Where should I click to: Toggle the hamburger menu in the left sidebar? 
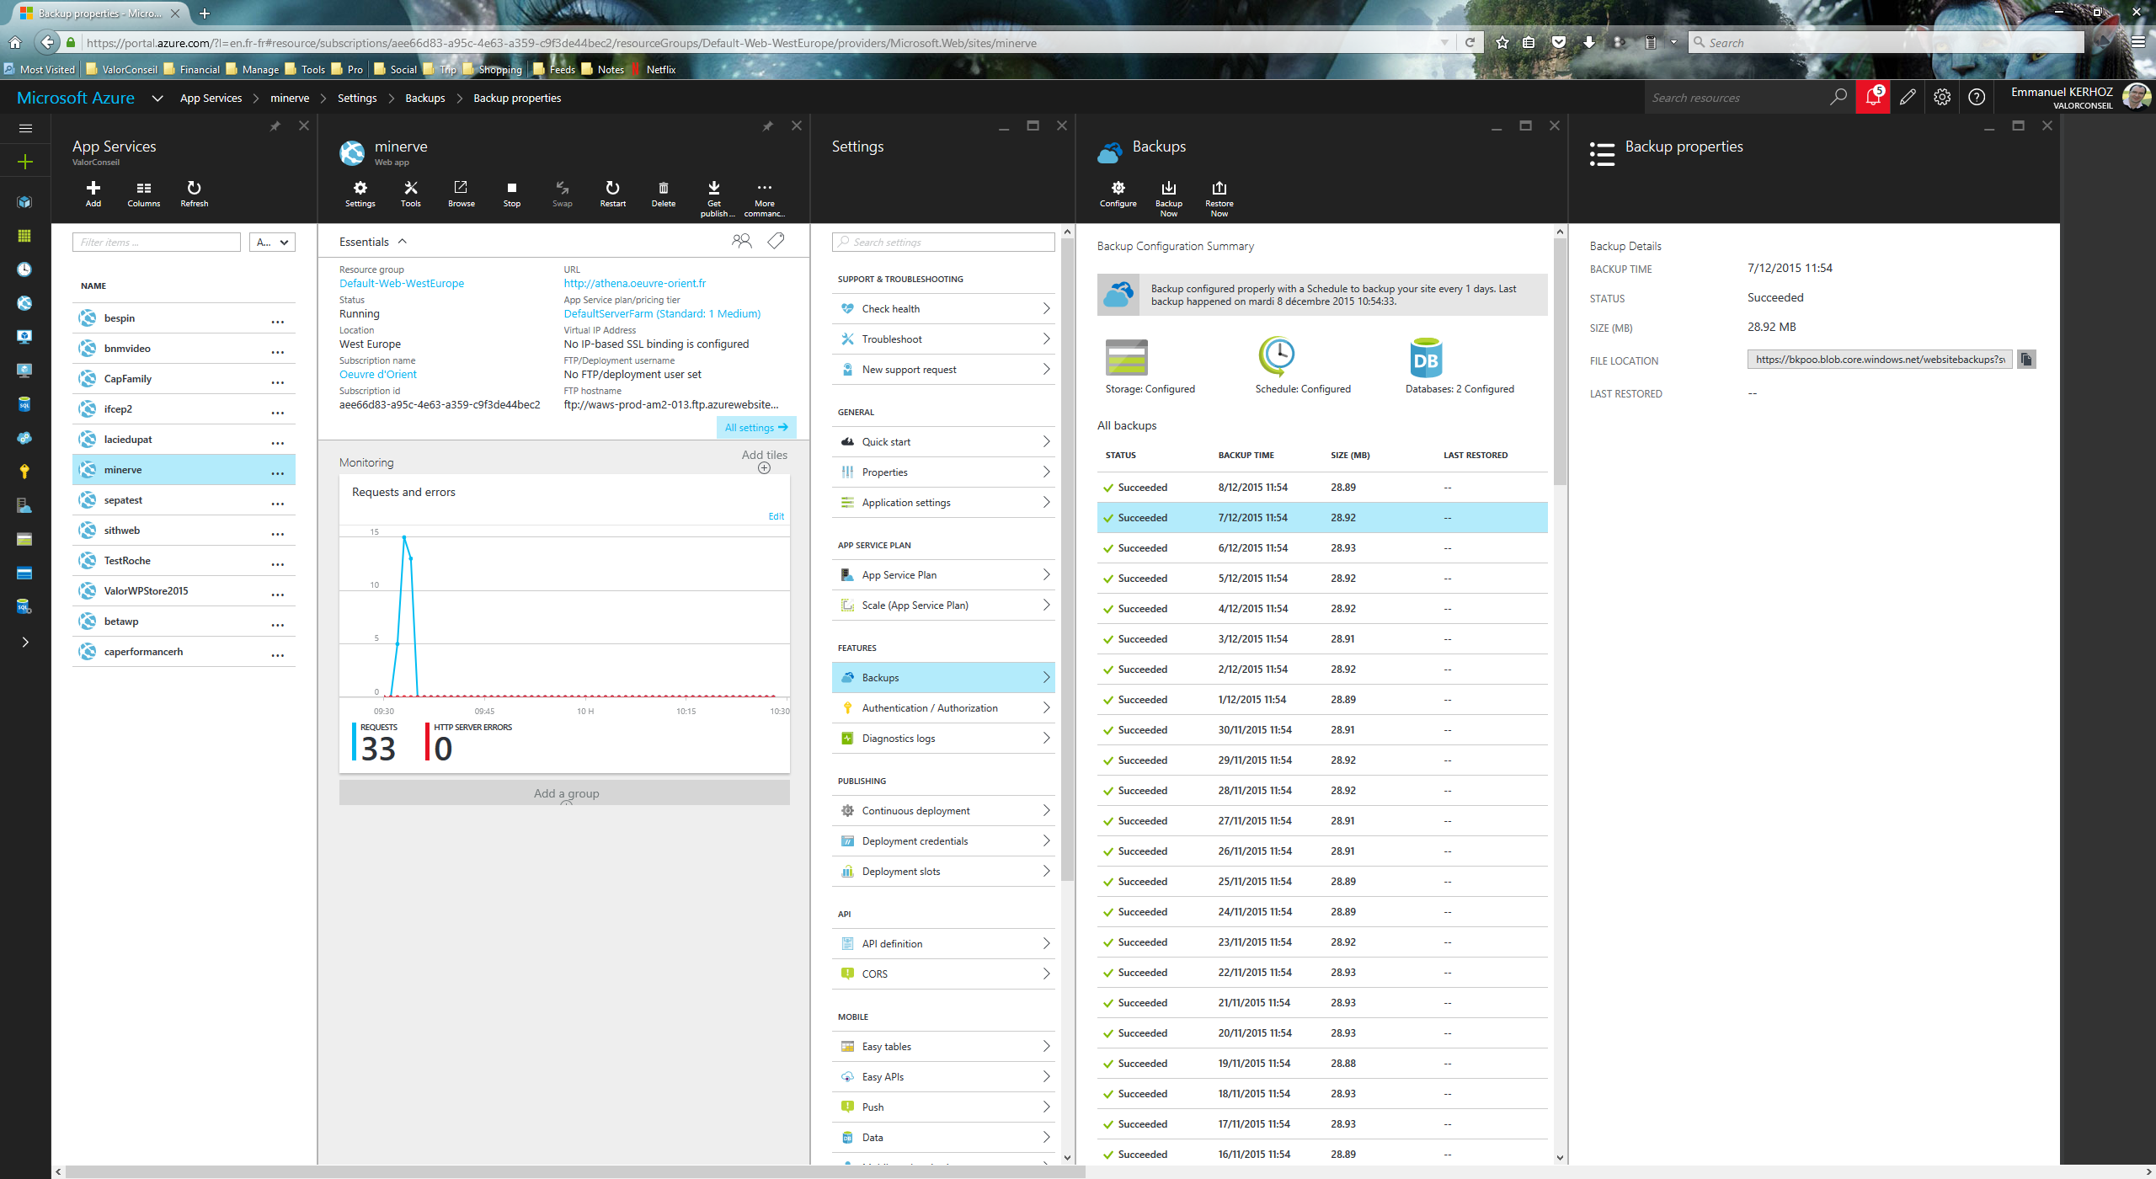25,128
